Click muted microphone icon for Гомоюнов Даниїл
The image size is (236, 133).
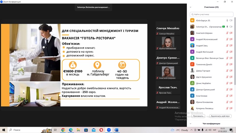tap(227, 64)
